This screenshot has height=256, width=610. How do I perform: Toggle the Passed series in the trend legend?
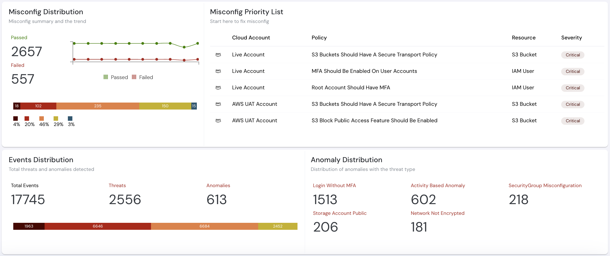coord(116,77)
